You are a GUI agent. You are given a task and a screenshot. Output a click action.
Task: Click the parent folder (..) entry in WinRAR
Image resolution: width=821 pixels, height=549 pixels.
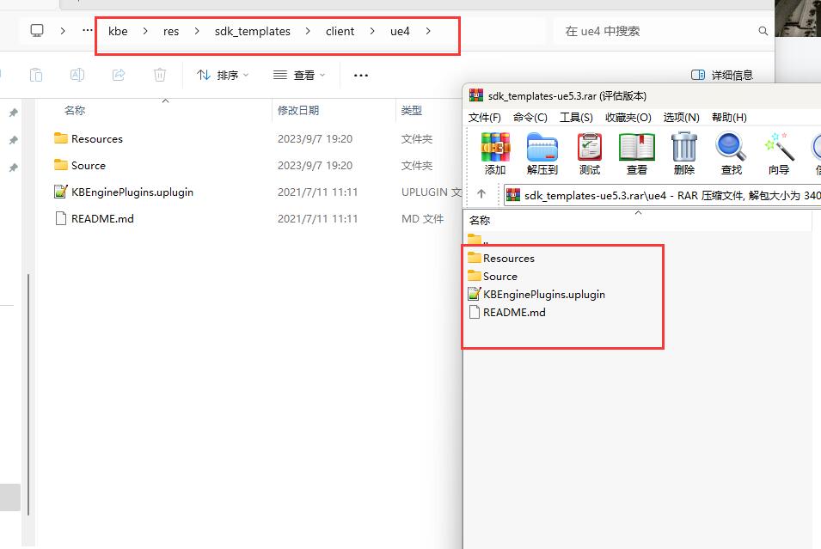coord(478,241)
